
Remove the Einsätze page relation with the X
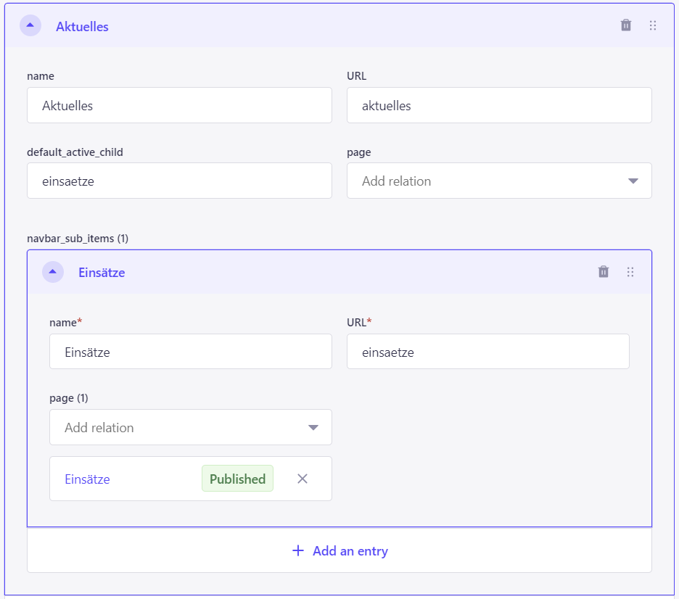303,479
